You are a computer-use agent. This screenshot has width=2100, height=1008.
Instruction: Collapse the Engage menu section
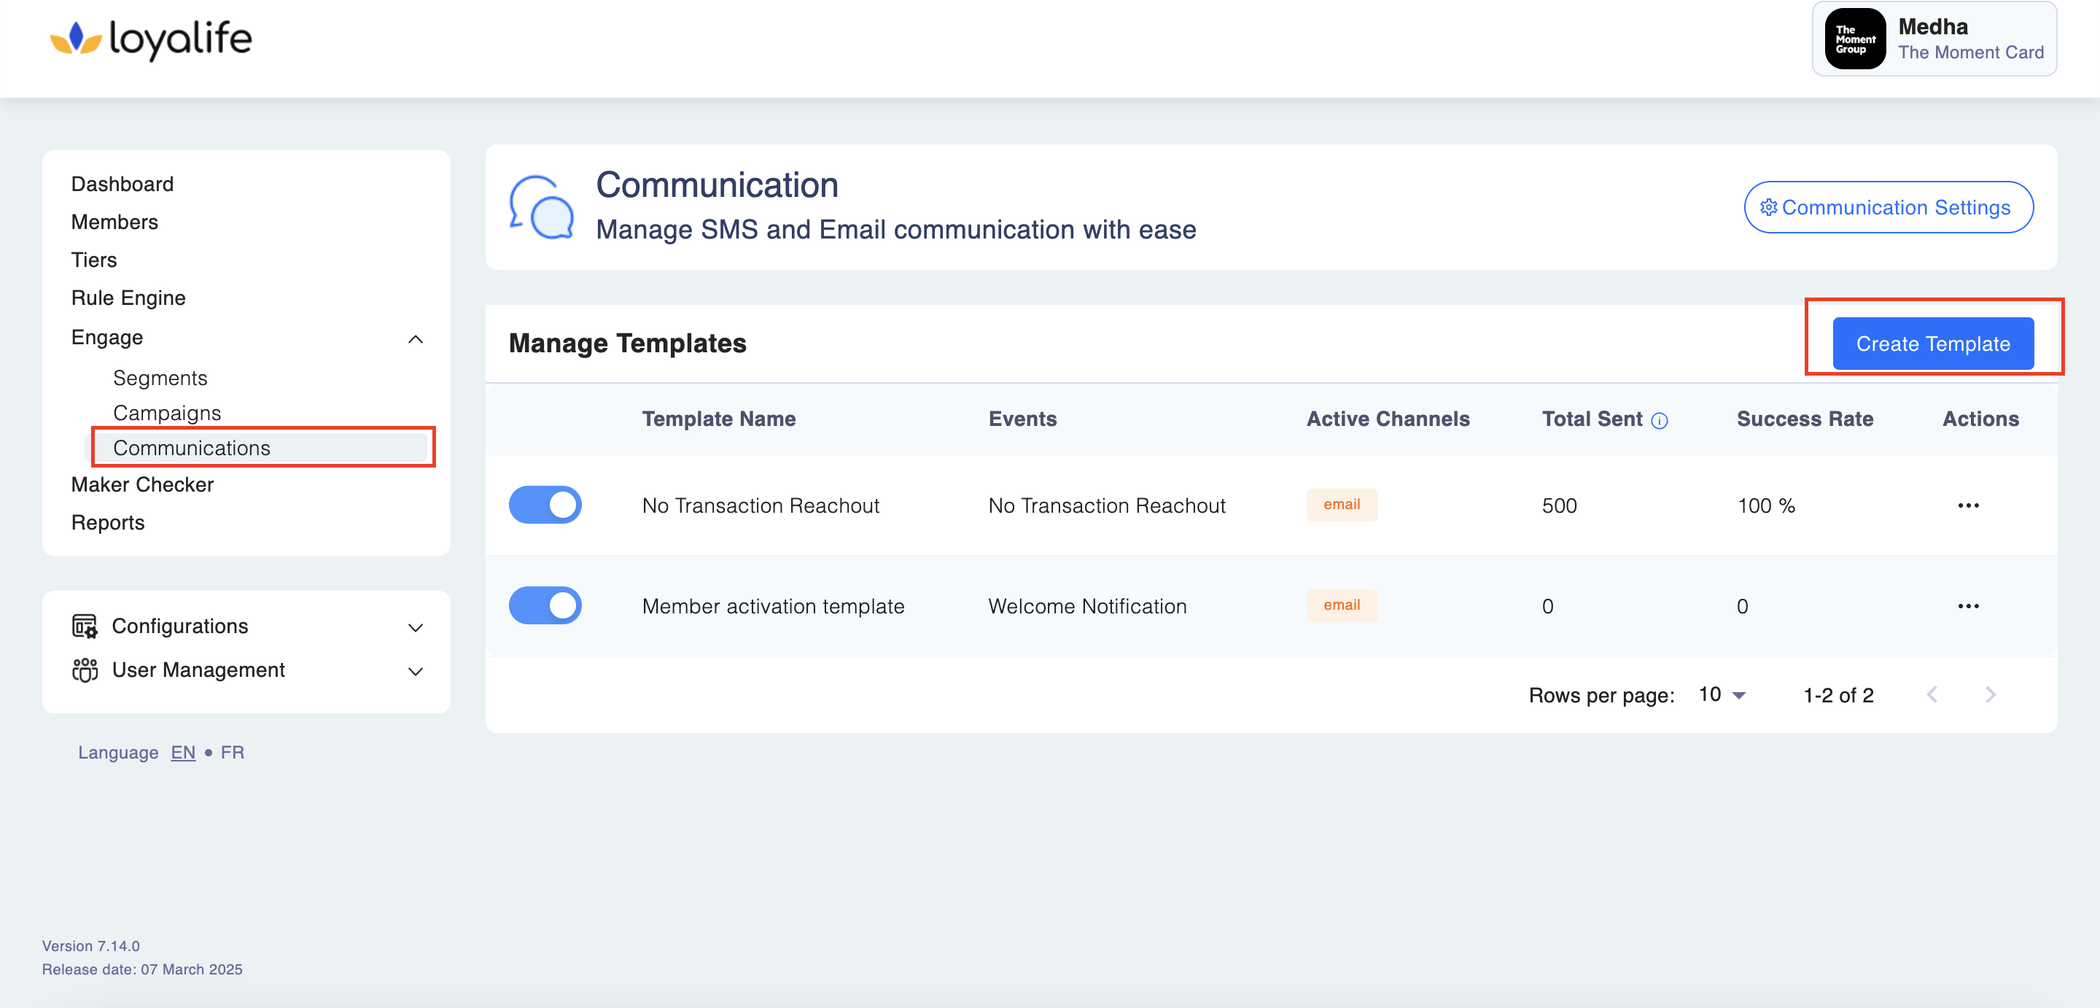tap(415, 338)
